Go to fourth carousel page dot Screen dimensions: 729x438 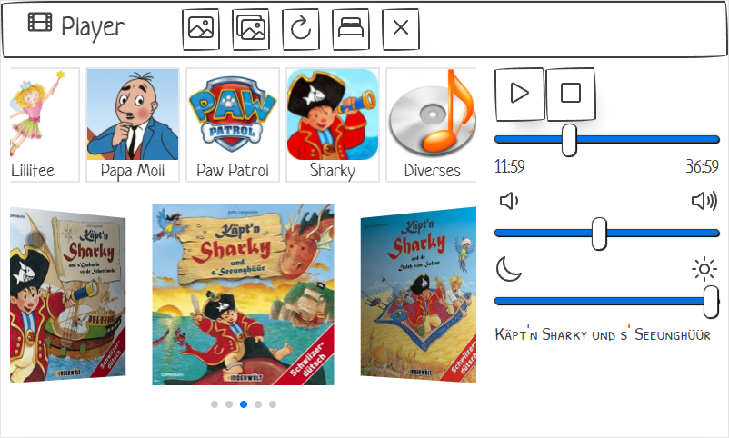click(258, 404)
